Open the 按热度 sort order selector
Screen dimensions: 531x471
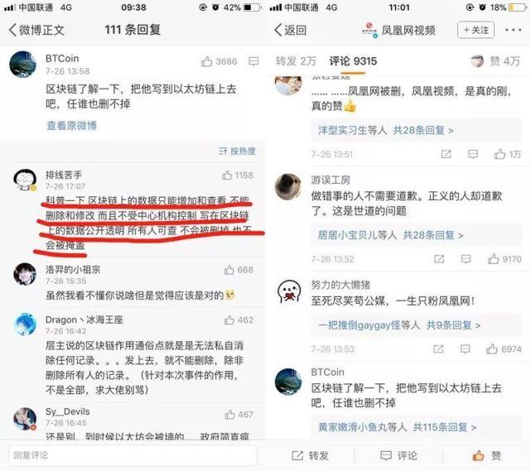(x=238, y=151)
